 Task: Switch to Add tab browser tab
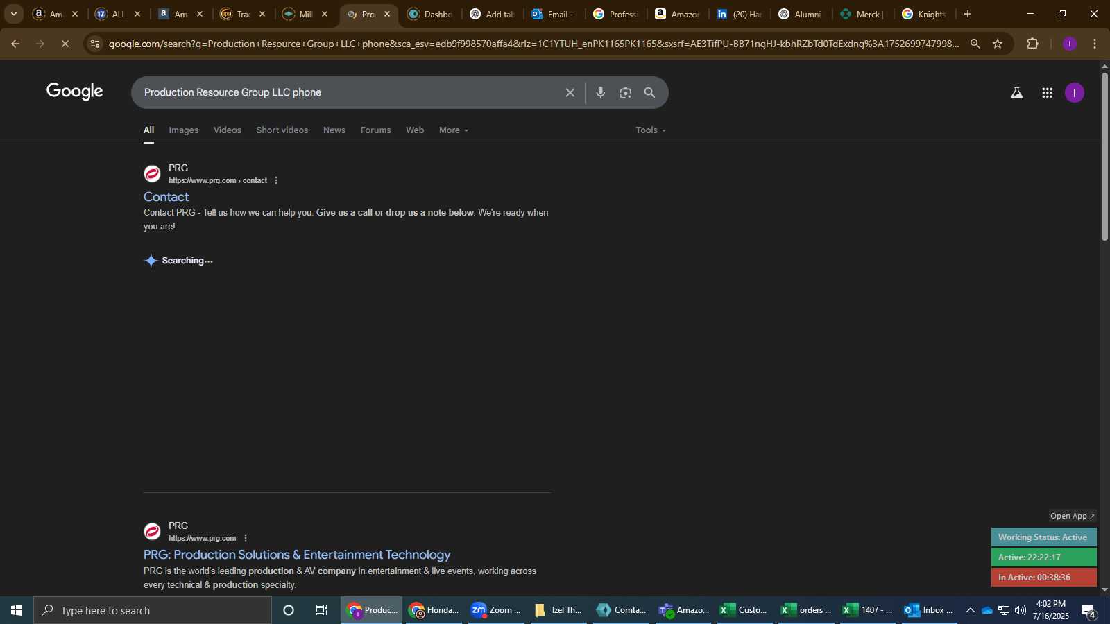[492, 14]
